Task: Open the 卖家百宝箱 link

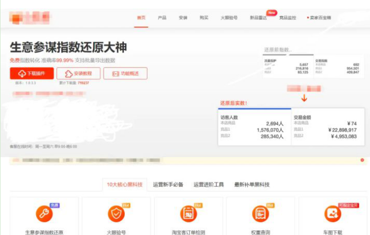Action: pos(320,18)
